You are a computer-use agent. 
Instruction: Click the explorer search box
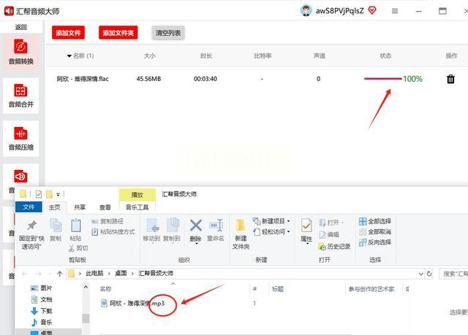click(453, 274)
